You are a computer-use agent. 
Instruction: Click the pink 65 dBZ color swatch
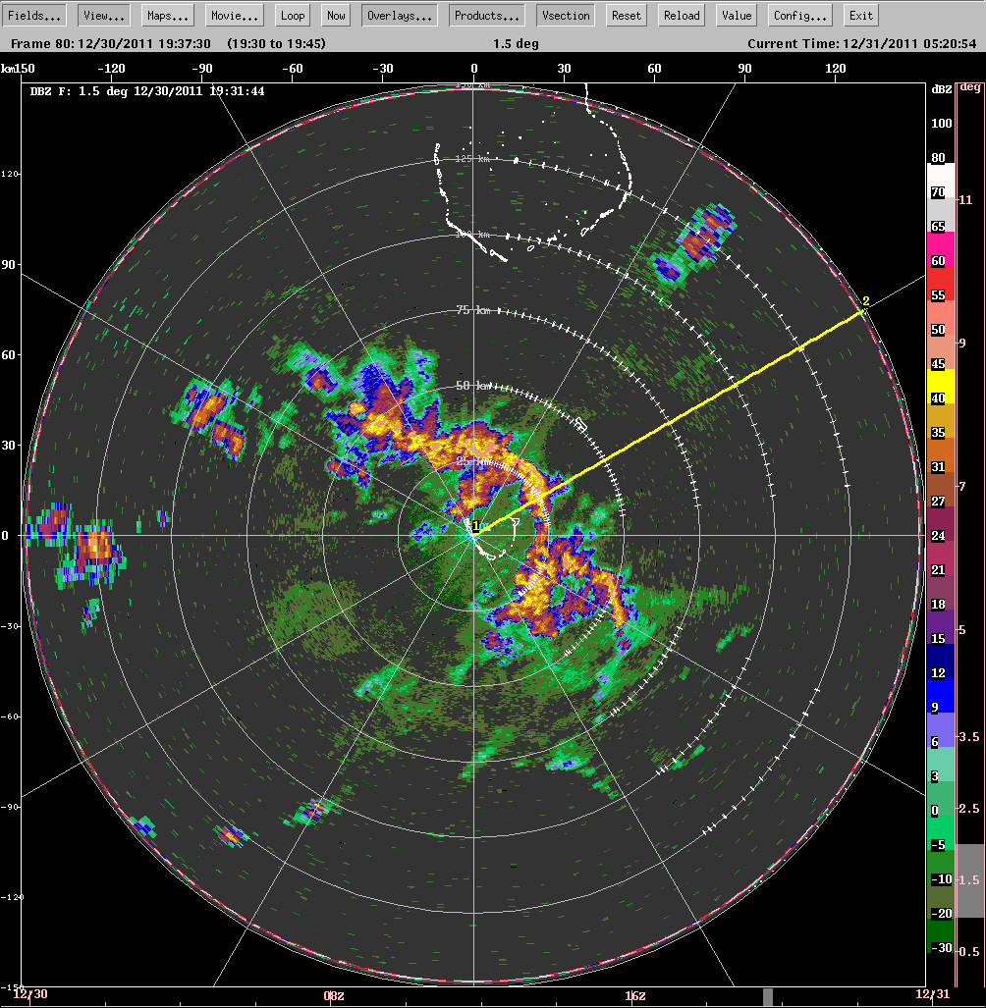pyautogui.click(x=941, y=248)
